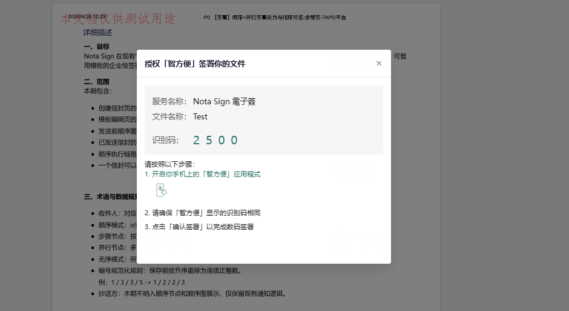Click the service name Nota Sign 電子簽

click(x=224, y=101)
